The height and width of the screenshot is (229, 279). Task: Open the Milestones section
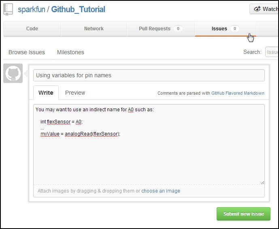(70, 52)
